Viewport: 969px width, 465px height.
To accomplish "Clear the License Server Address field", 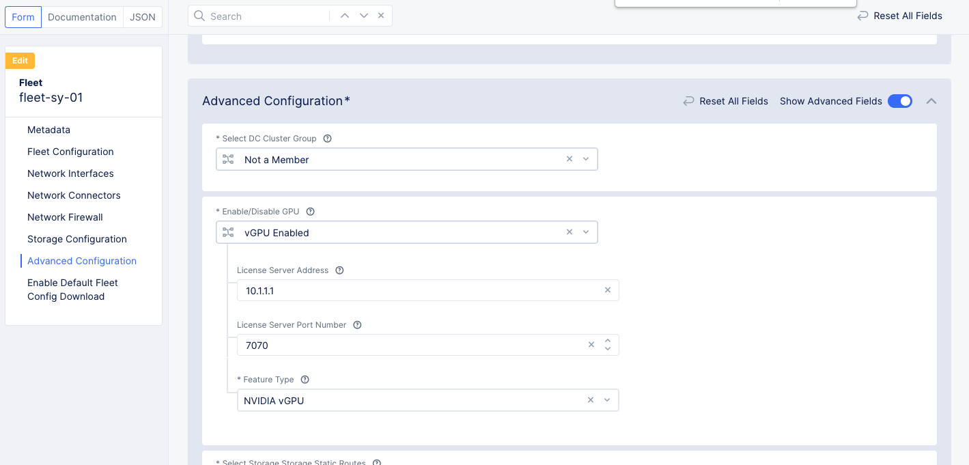I will point(607,290).
